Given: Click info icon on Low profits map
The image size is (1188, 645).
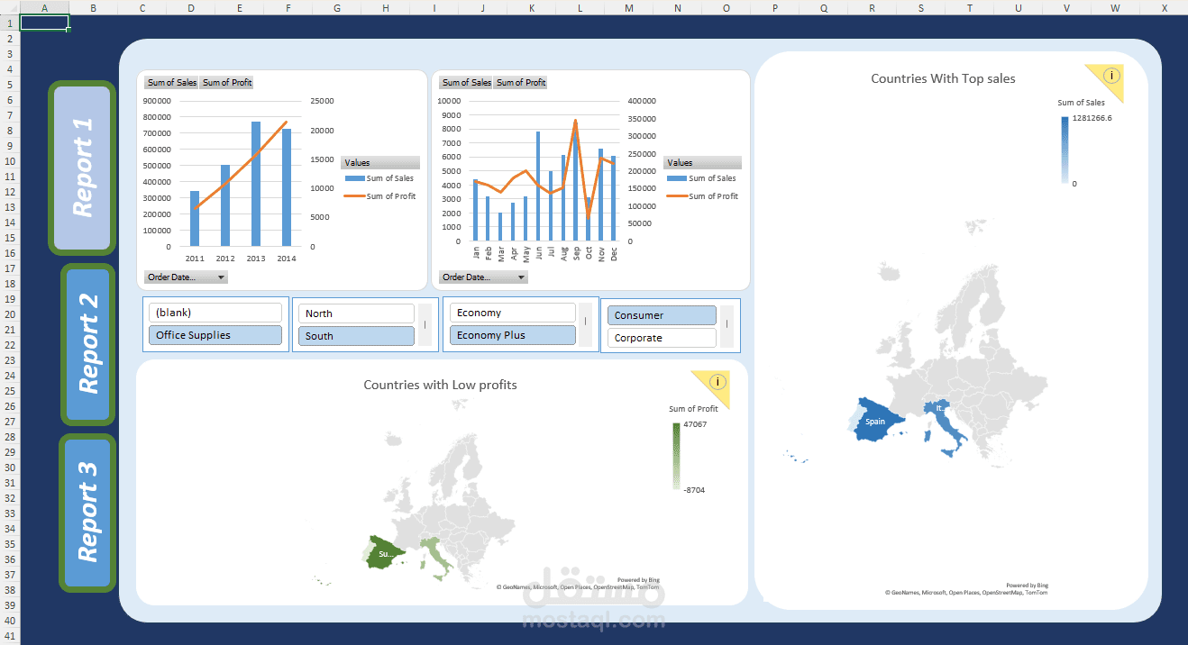Looking at the screenshot, I should point(717,382).
